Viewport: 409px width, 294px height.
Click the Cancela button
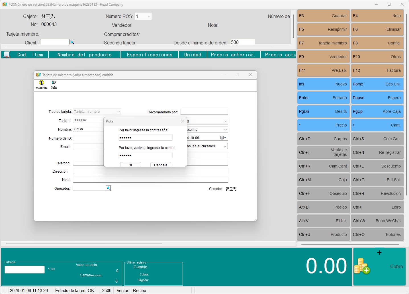tap(161, 165)
